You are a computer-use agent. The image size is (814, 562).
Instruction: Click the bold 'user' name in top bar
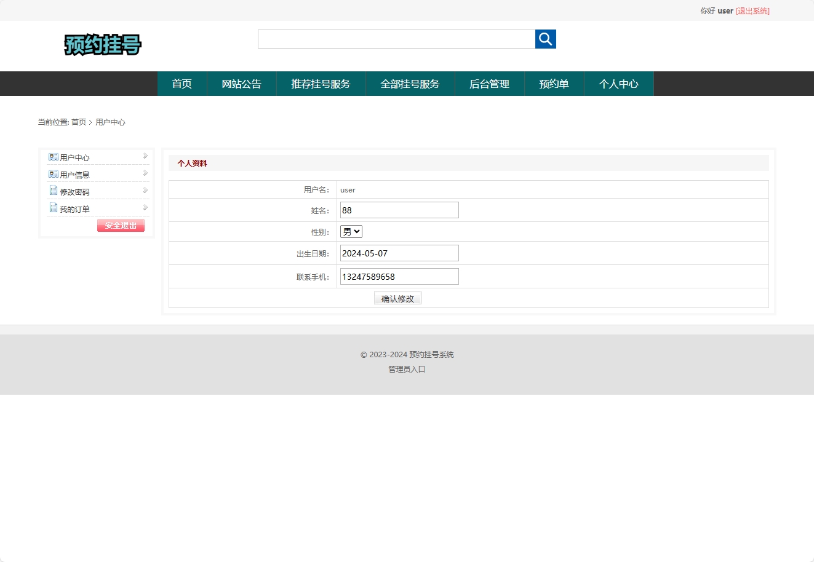[x=725, y=11]
